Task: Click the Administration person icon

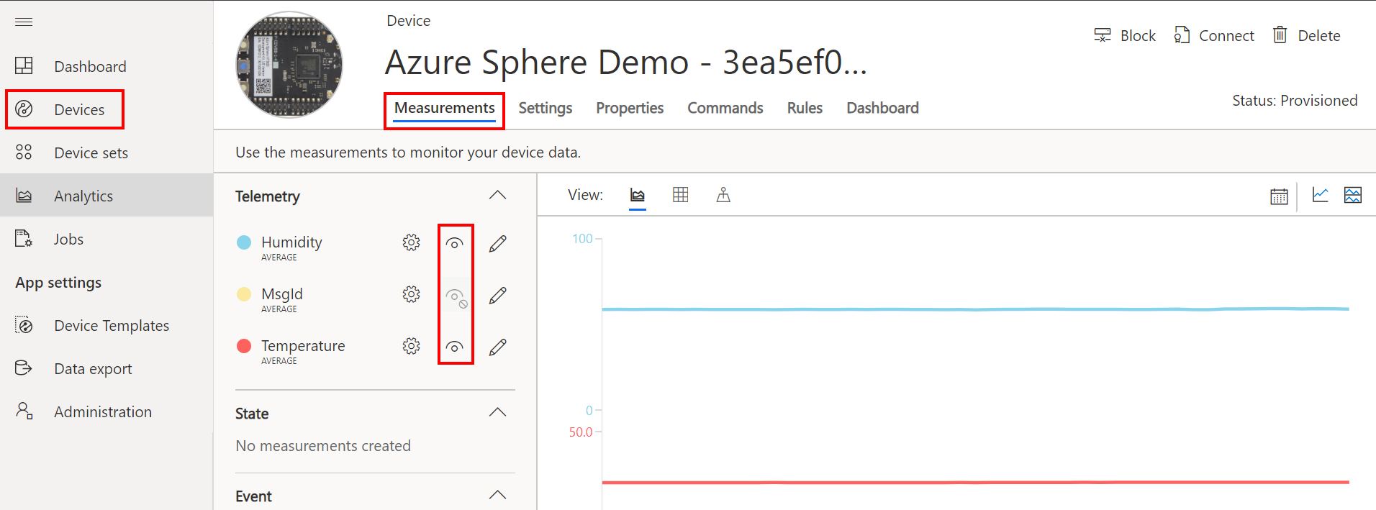Action: tap(24, 411)
